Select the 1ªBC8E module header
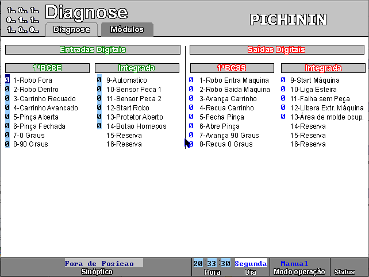The height and width of the screenshot is (277, 369). coord(47,68)
